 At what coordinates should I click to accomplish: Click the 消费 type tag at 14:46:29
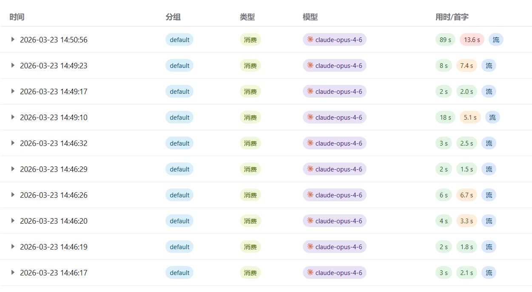pos(250,169)
